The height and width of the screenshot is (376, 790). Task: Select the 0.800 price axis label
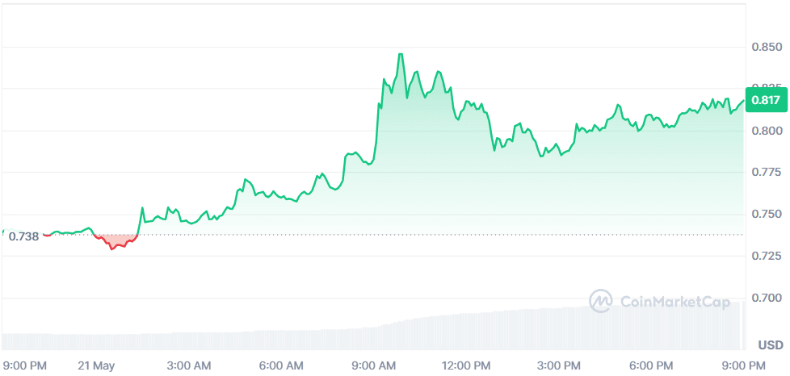pos(765,131)
